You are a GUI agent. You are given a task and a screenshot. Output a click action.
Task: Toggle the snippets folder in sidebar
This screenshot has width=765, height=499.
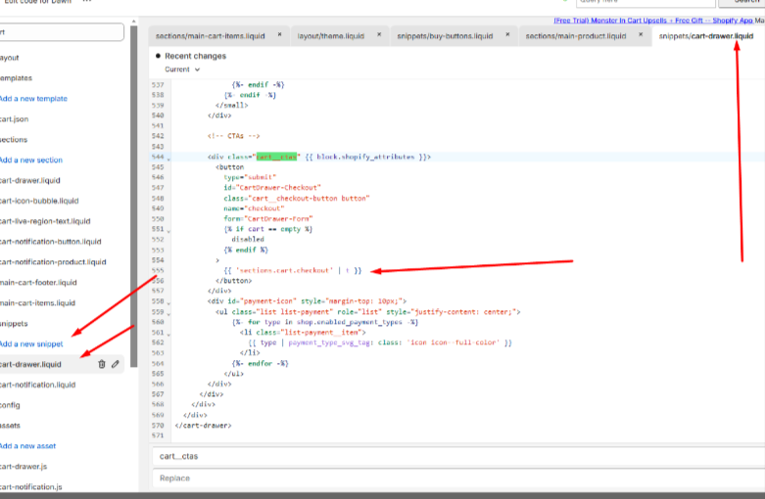point(14,324)
